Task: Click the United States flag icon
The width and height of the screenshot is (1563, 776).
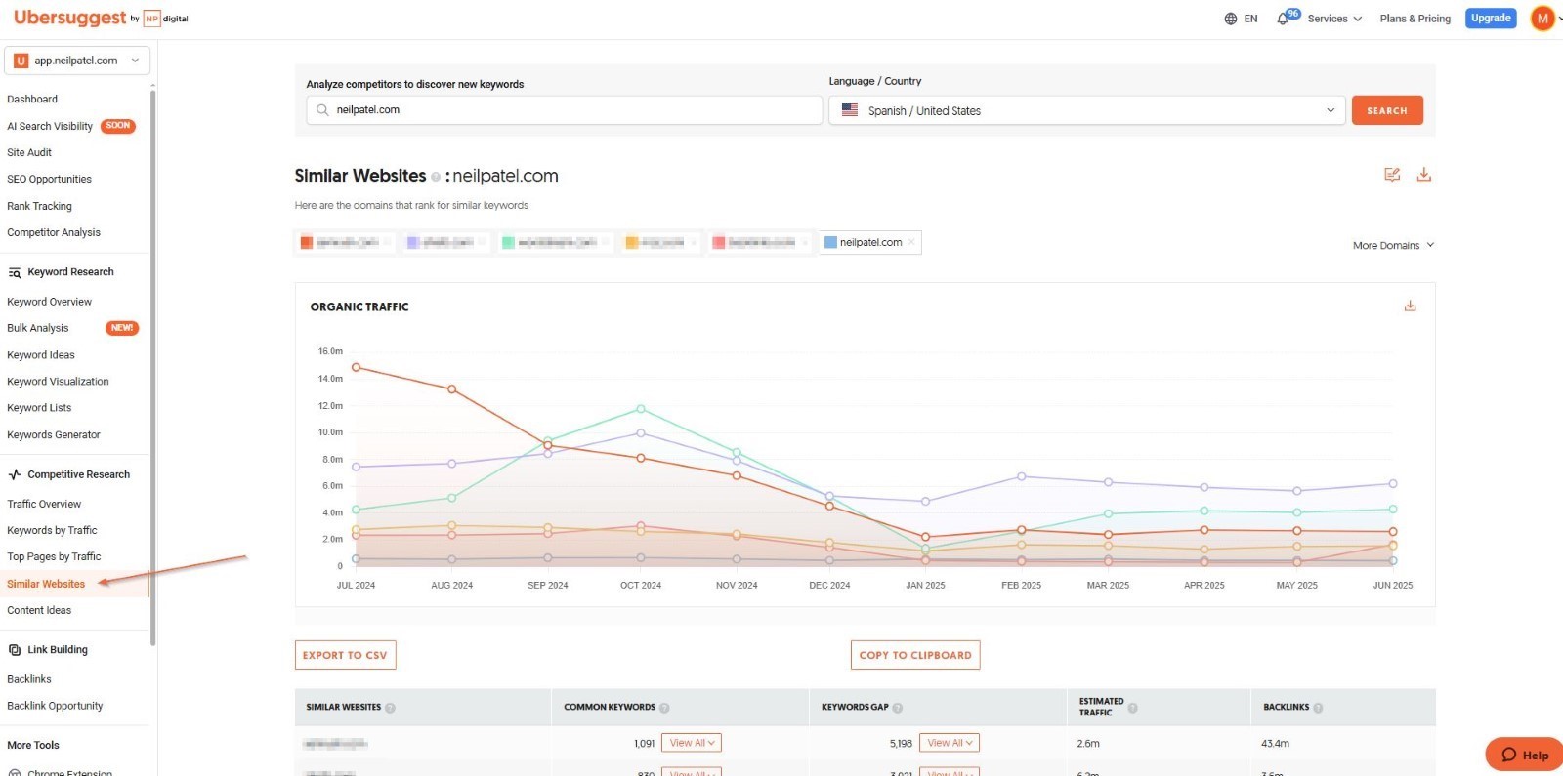Action: click(x=850, y=110)
